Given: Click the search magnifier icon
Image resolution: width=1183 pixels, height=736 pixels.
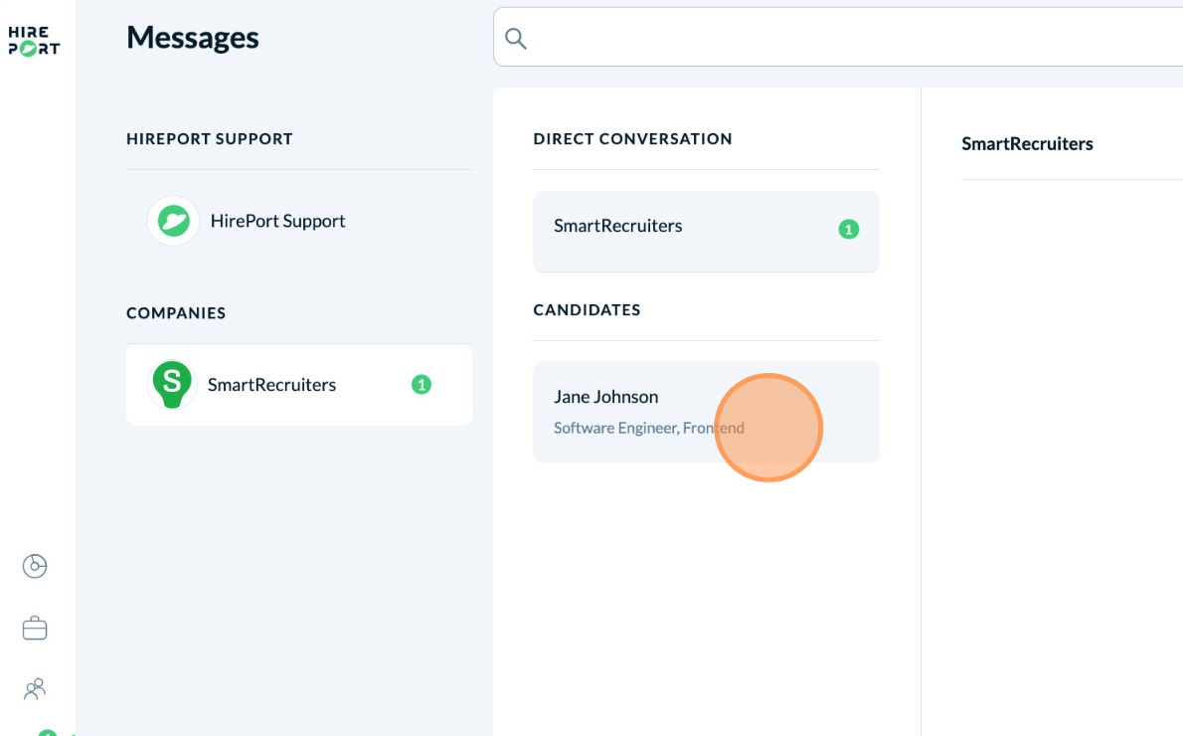Looking at the screenshot, I should (515, 38).
